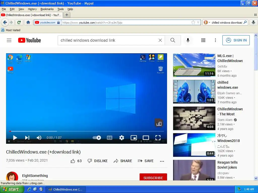
Task: Launch Internet Explorer from quick launch
Action: point(29,189)
